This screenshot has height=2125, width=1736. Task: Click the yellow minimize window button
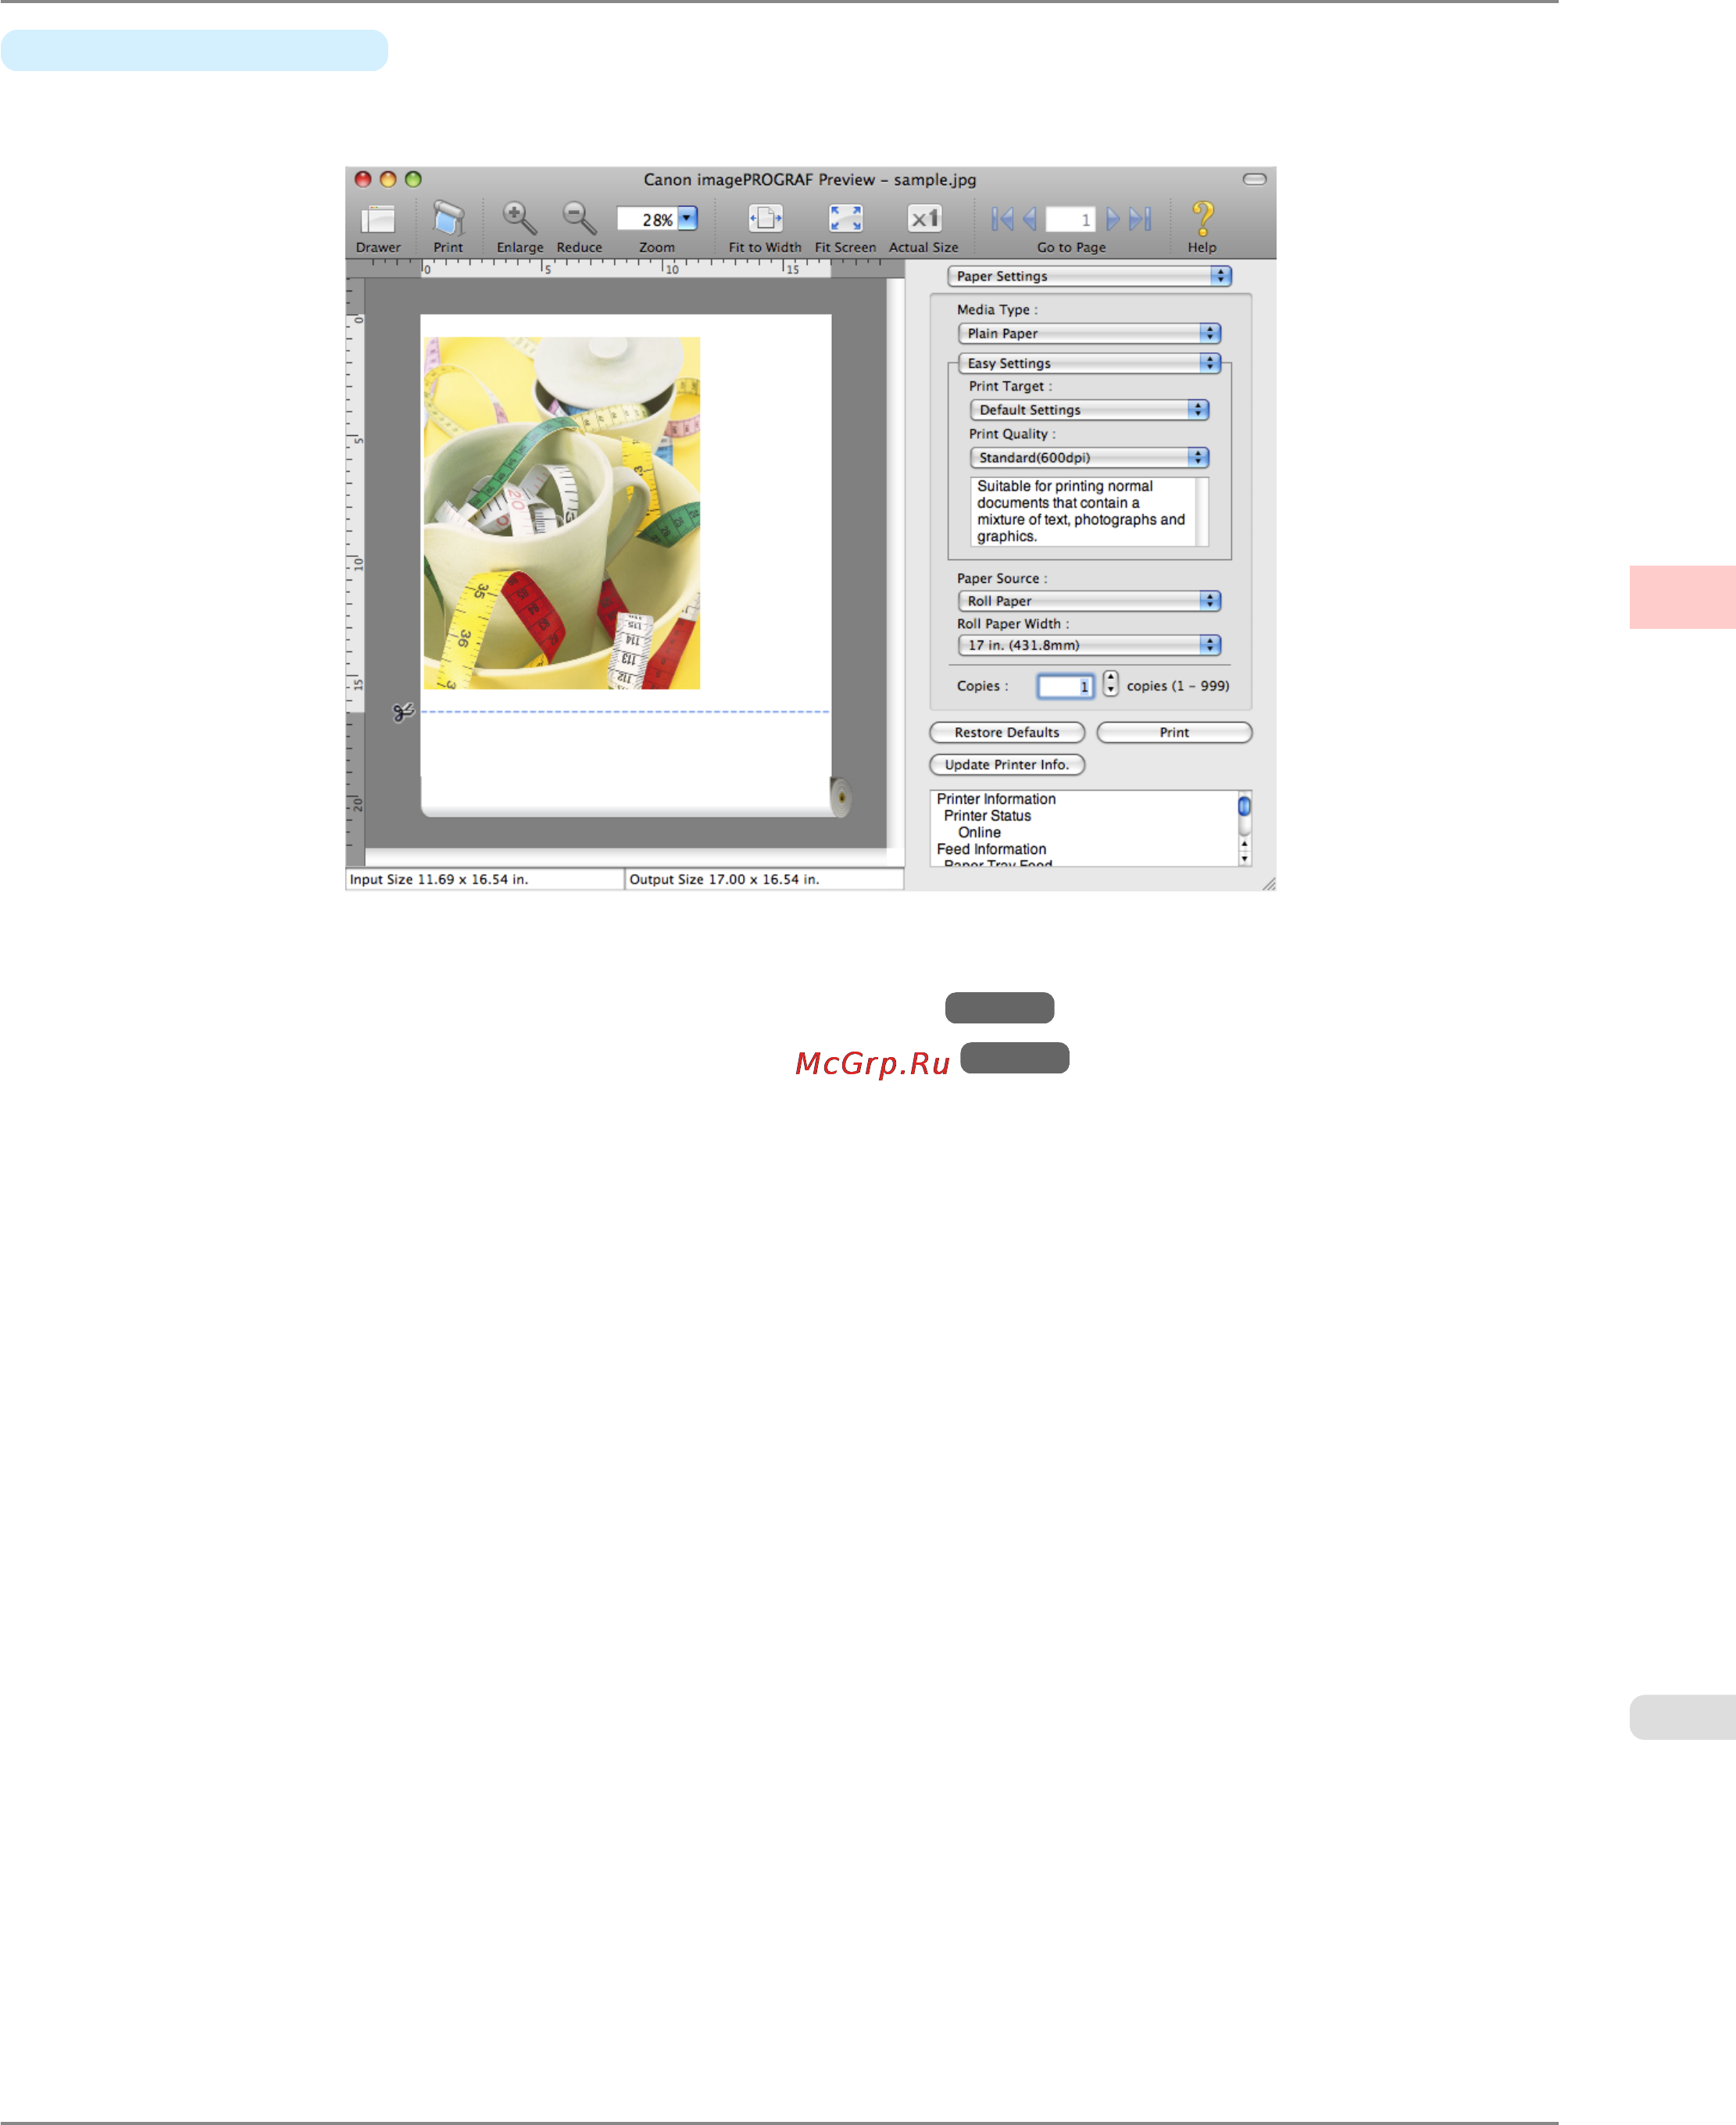point(388,179)
